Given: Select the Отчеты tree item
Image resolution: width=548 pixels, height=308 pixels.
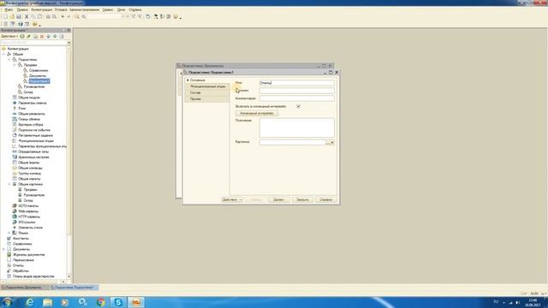Looking at the screenshot, I should coord(18,265).
